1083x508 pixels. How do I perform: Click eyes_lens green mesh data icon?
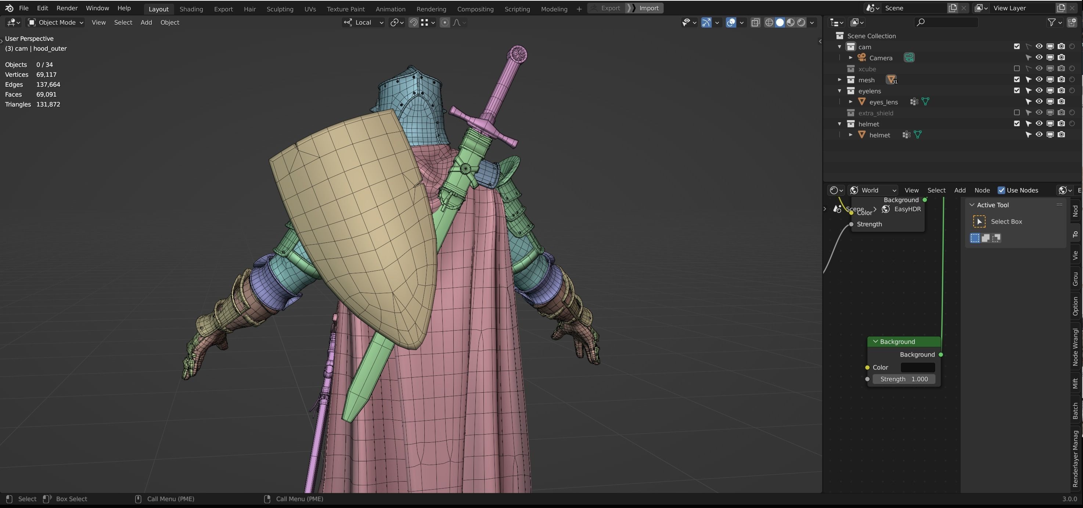(925, 101)
